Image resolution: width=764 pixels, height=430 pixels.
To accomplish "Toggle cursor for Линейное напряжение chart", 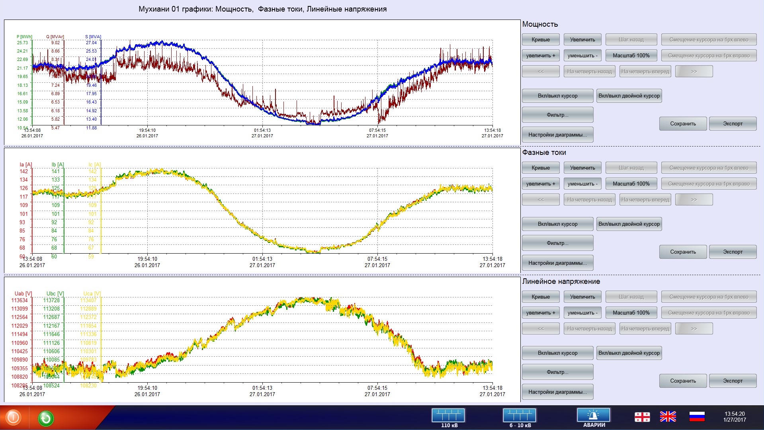I will pyautogui.click(x=557, y=353).
